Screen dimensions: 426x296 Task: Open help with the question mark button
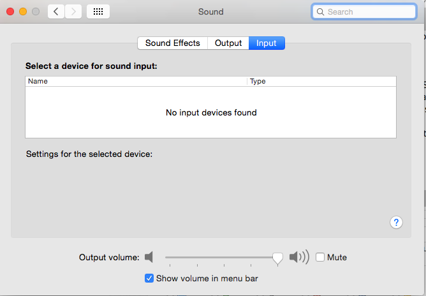coord(396,223)
